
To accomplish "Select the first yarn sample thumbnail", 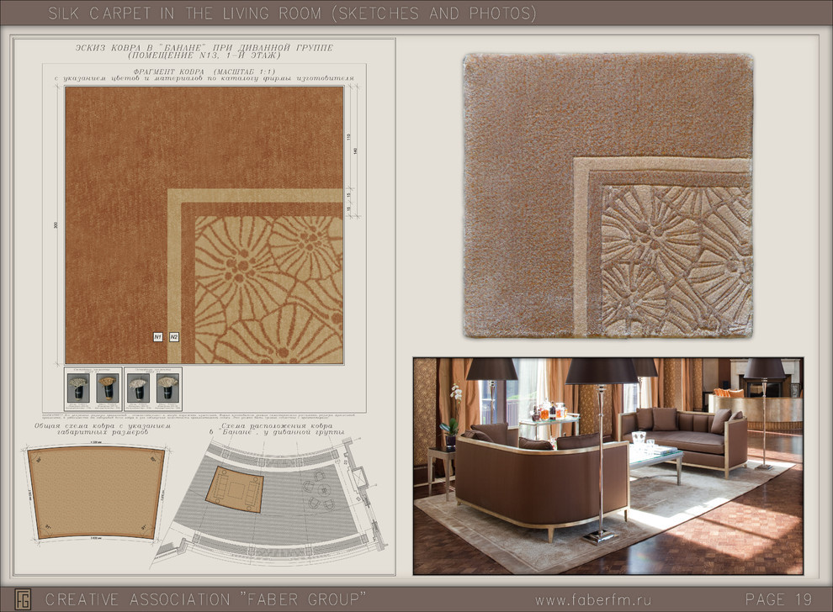I will click(x=78, y=388).
